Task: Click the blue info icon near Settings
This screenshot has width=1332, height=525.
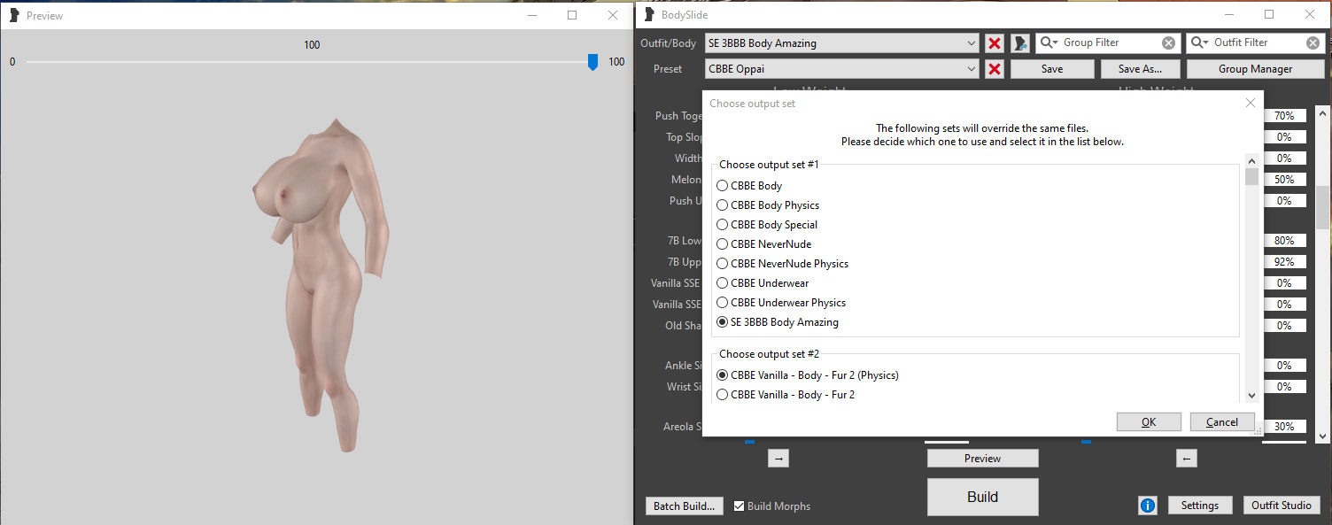Action: pyautogui.click(x=1148, y=506)
